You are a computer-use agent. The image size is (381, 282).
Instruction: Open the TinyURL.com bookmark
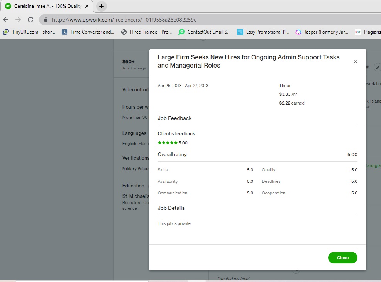pyautogui.click(x=29, y=32)
